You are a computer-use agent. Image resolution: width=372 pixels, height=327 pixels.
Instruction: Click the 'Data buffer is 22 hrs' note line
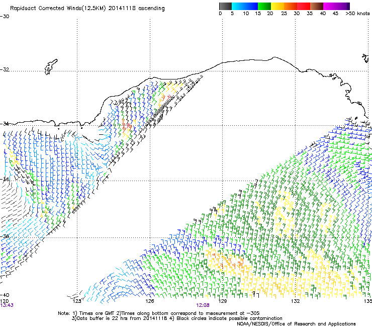tap(177, 318)
